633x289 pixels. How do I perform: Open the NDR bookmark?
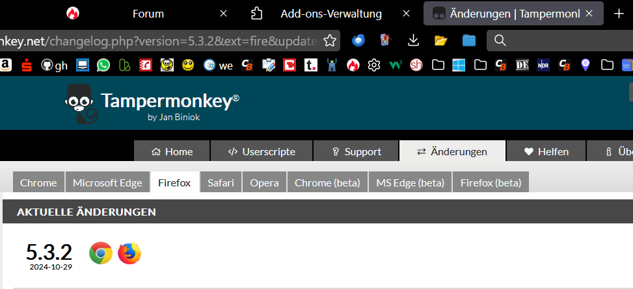[x=543, y=65]
